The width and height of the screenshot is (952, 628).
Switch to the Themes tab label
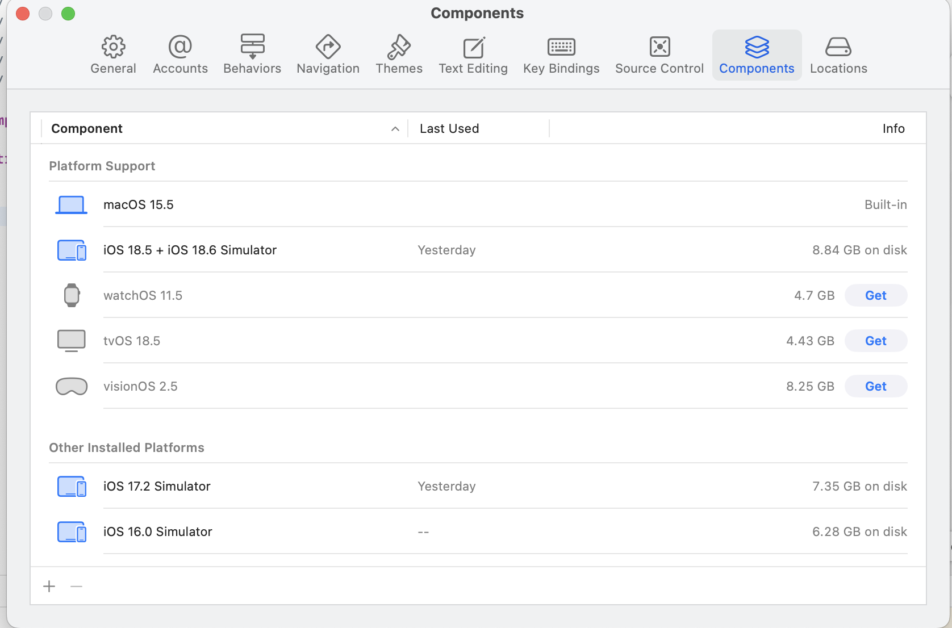(399, 69)
